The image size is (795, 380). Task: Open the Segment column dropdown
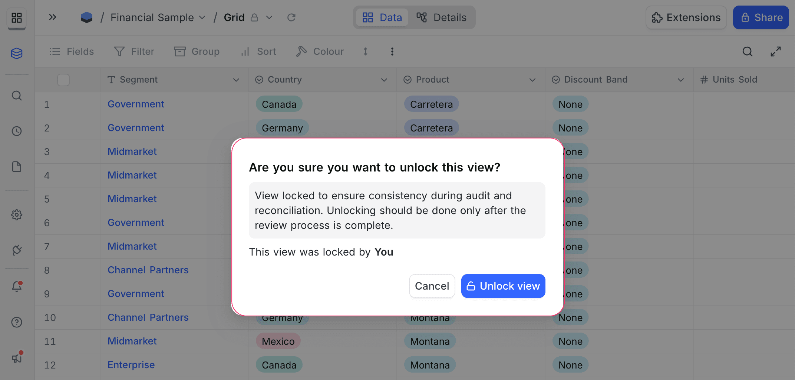[x=237, y=80]
